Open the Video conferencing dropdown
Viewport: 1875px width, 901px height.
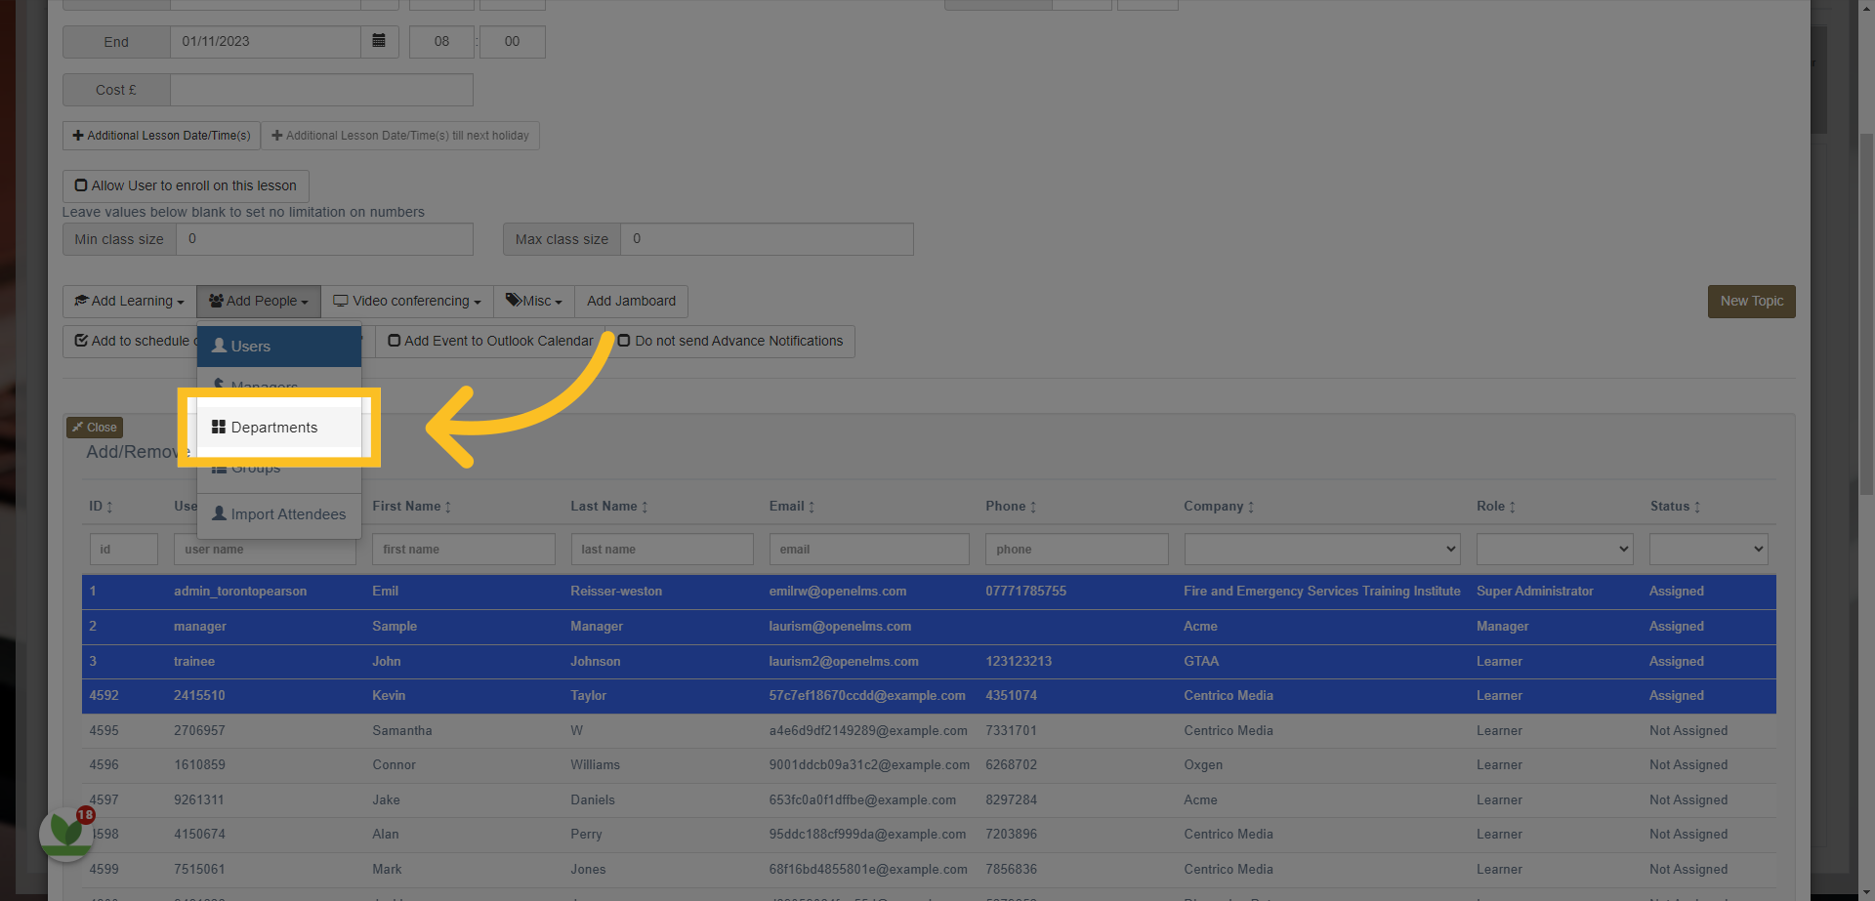point(407,302)
